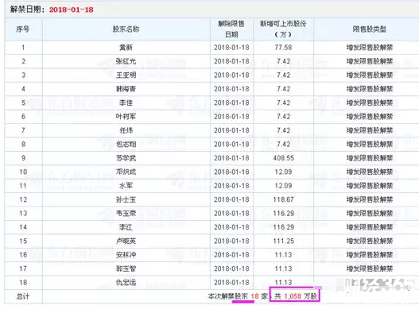Click the share value 77.58
This screenshot has width=419, height=309.
click(283, 48)
